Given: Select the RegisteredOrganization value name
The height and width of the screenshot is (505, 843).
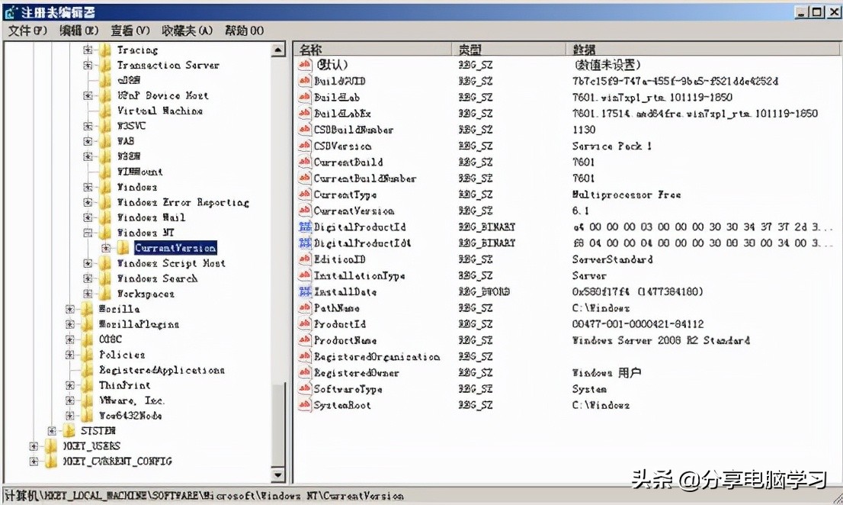Looking at the screenshot, I should pos(377,356).
